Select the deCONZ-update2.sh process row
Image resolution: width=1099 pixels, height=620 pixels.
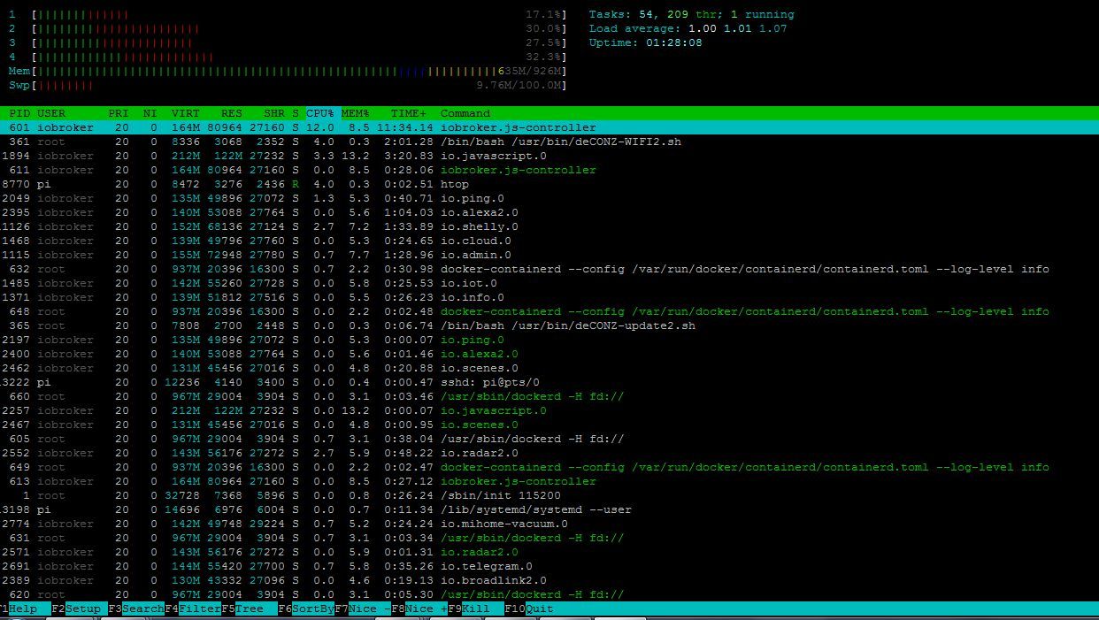[549, 325]
